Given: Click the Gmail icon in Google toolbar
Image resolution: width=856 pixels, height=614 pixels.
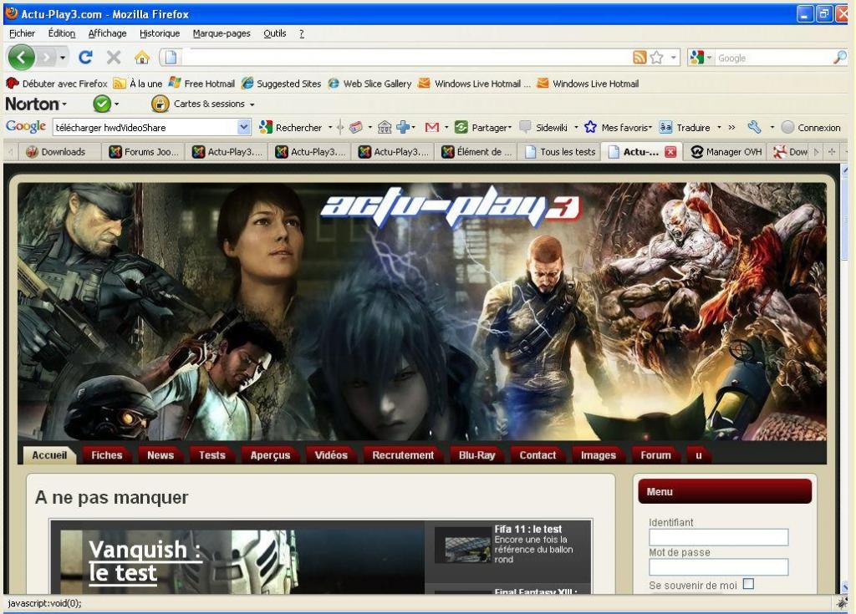Looking at the screenshot, I should click(432, 127).
